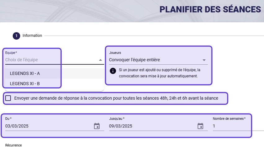The height and width of the screenshot is (147, 264).
Task: Click the Information step label
Action: tap(32, 36)
